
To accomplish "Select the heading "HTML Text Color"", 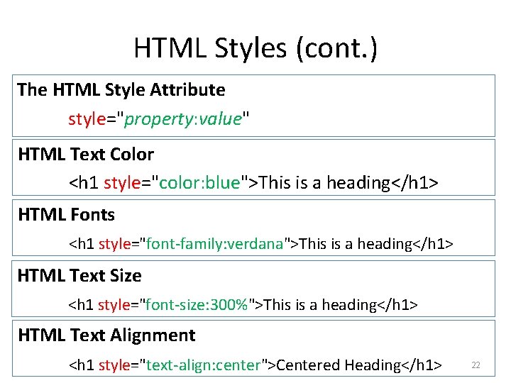I will (86, 154).
